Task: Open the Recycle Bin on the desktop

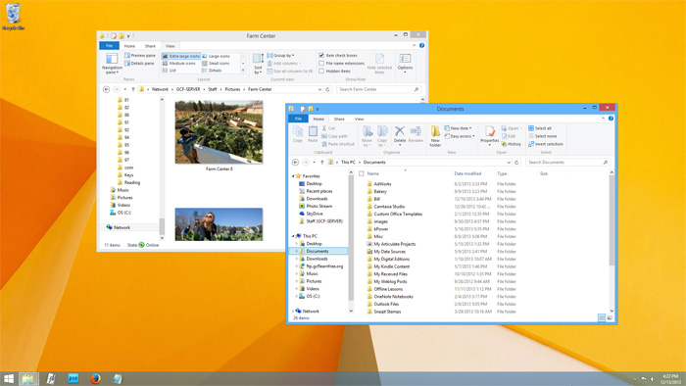Action: coord(13,17)
